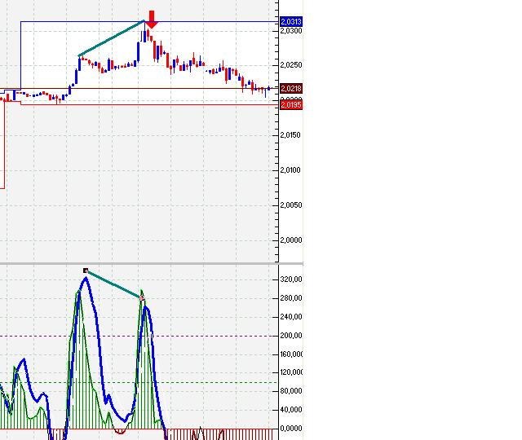Click the 2,0000 price axis label

291,240
